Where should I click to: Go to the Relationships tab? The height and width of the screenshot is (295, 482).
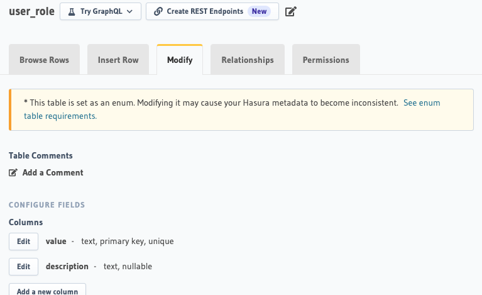tap(248, 59)
